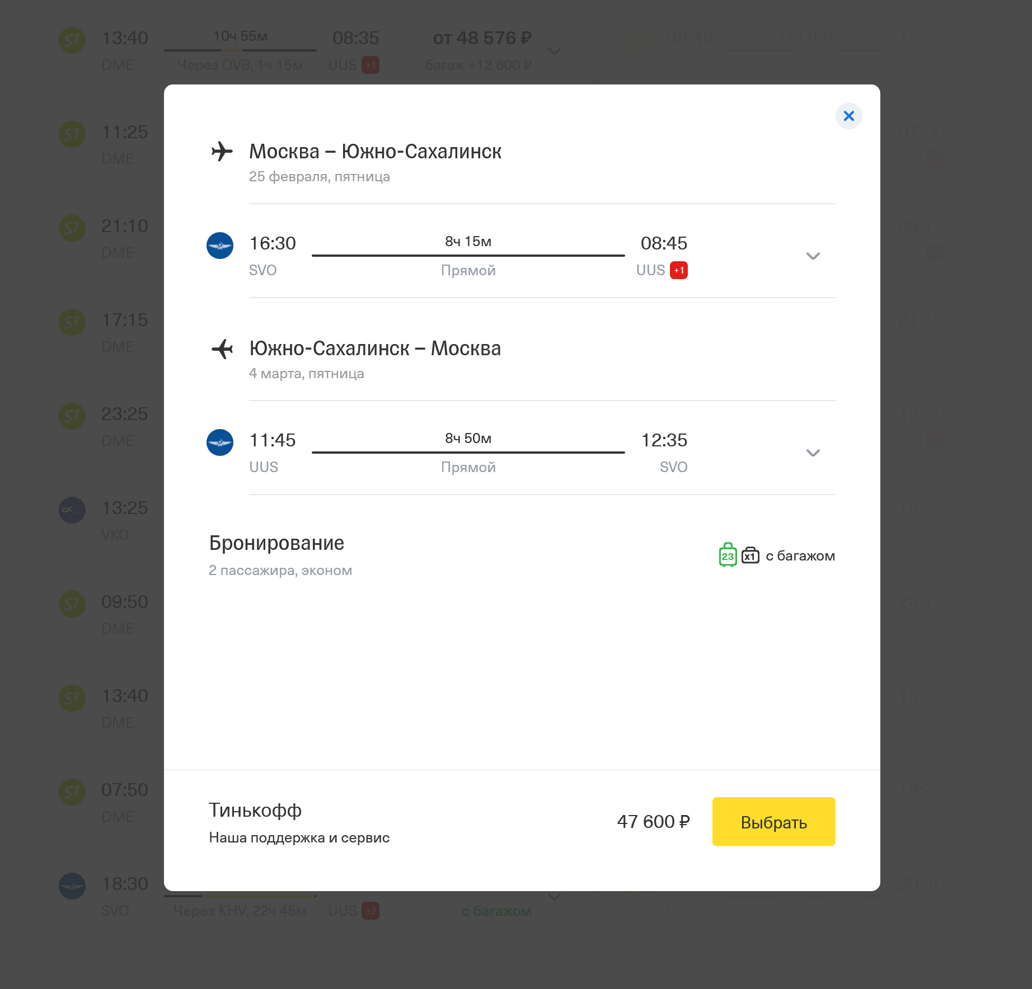Click the '8ч 15м' duration label
The width and height of the screenshot is (1032, 989).
468,241
